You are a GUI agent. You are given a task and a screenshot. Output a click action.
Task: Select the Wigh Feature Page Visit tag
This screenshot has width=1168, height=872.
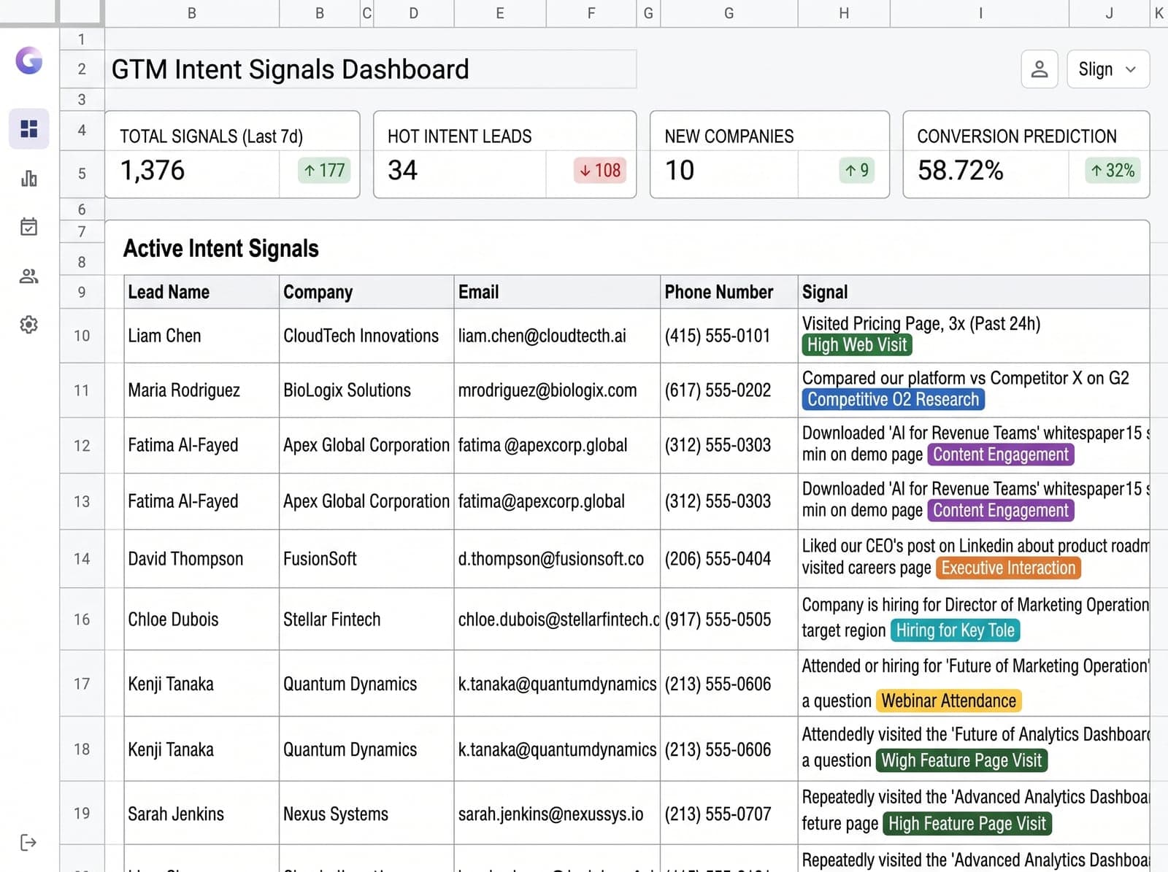coord(961,760)
